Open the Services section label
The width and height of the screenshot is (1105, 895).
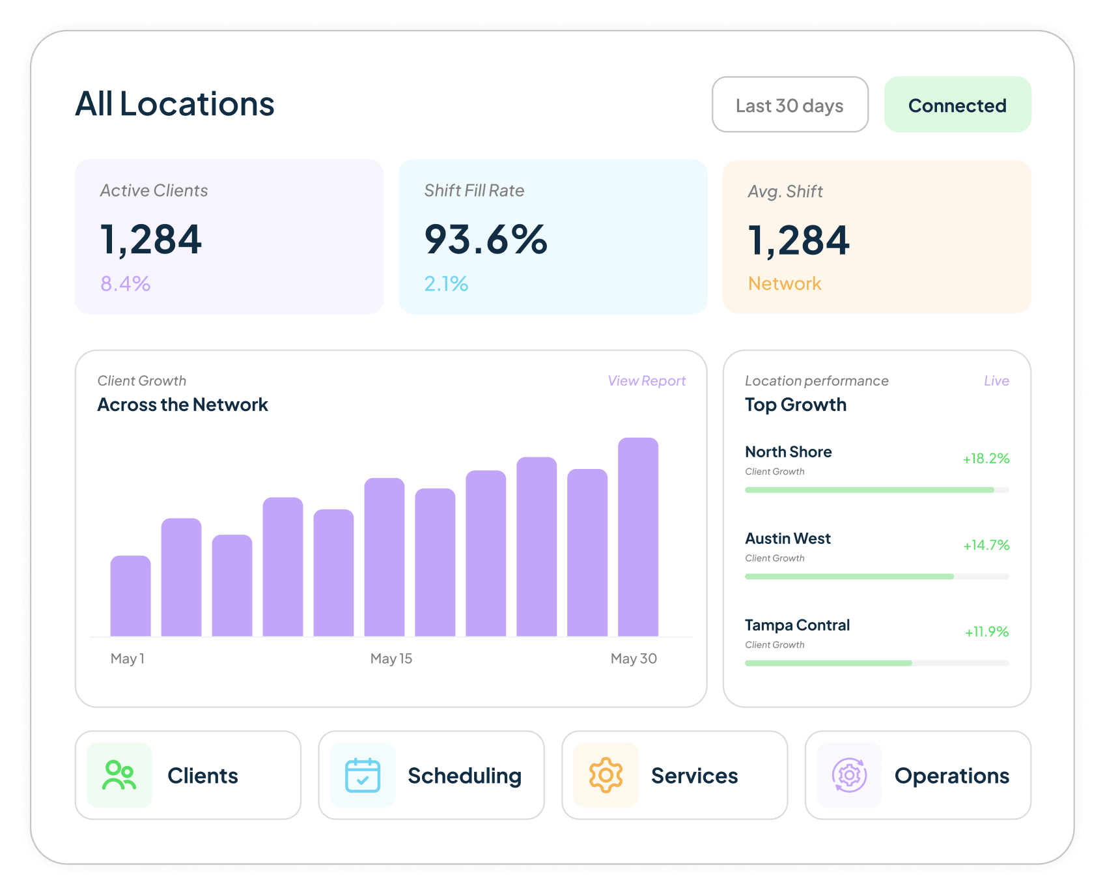pyautogui.click(x=694, y=776)
